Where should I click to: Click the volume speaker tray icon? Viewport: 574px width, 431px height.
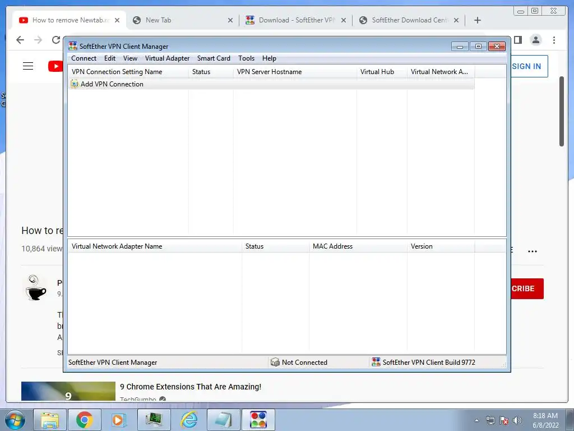pyautogui.click(x=517, y=421)
